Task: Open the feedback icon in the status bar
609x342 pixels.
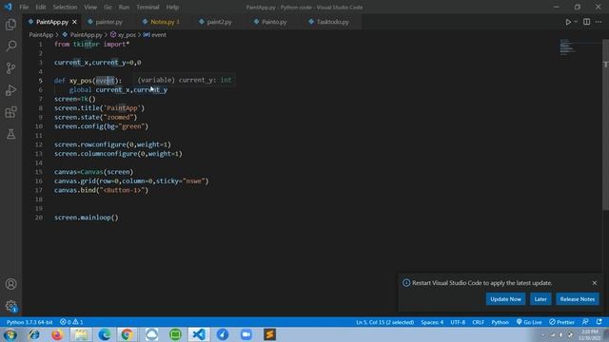Action: point(585,322)
